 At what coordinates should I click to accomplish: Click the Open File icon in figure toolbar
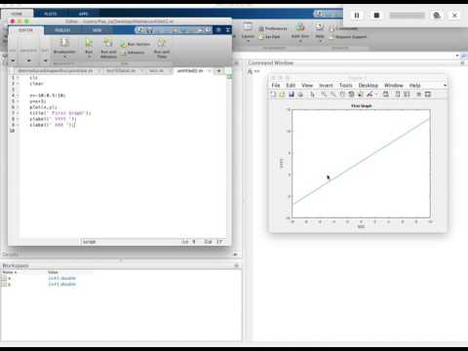point(282,95)
